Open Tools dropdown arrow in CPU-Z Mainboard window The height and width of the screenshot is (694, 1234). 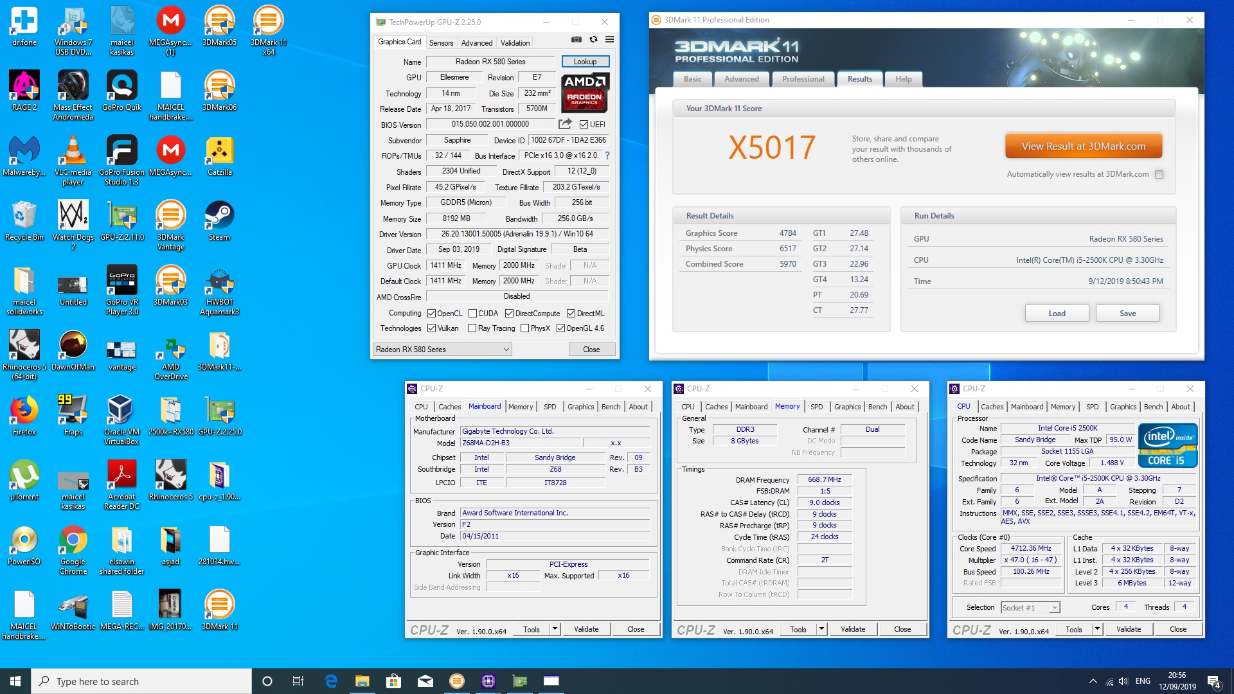click(x=555, y=629)
